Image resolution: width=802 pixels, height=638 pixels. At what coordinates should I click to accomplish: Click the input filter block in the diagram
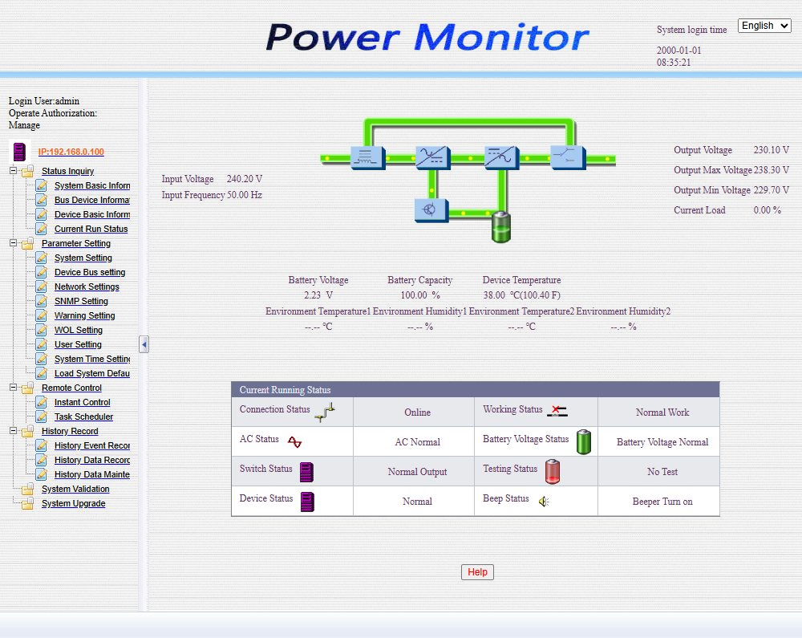point(368,157)
